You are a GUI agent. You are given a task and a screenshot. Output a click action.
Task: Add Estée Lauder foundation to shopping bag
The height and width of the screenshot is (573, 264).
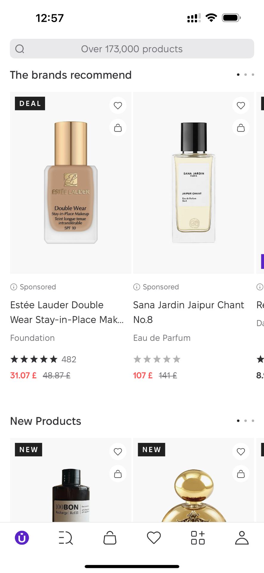[118, 128]
